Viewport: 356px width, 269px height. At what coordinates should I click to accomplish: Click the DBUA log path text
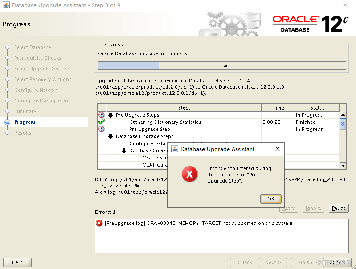pyautogui.click(x=131, y=183)
